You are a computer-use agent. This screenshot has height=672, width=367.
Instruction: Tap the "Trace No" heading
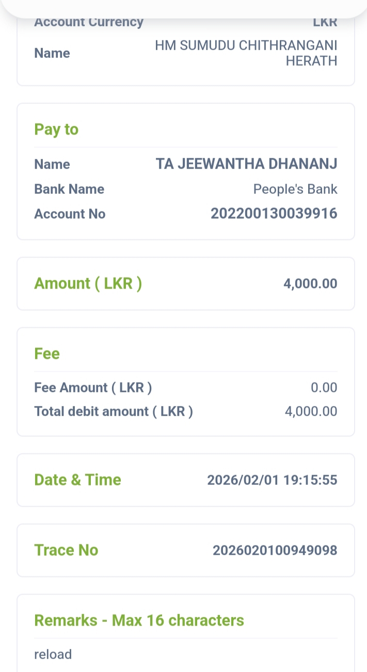pyautogui.click(x=66, y=550)
